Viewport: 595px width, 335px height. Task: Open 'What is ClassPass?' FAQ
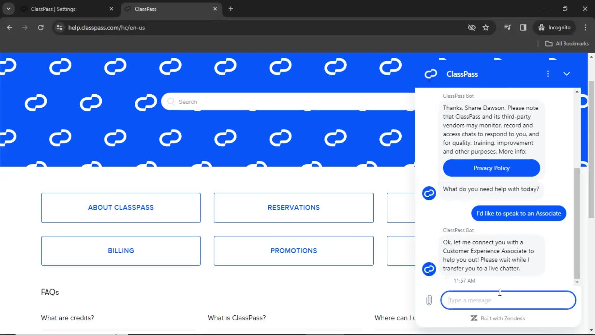click(x=237, y=318)
